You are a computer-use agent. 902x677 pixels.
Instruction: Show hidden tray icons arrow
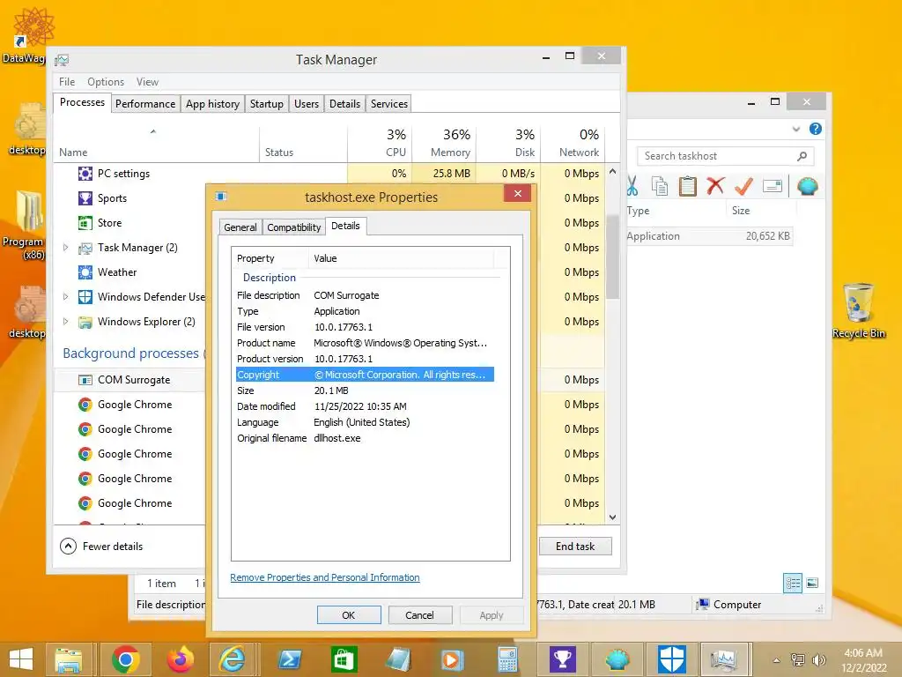pyautogui.click(x=776, y=660)
